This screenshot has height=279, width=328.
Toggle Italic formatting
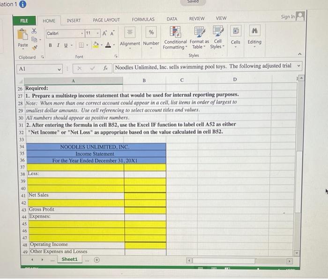tap(58, 45)
